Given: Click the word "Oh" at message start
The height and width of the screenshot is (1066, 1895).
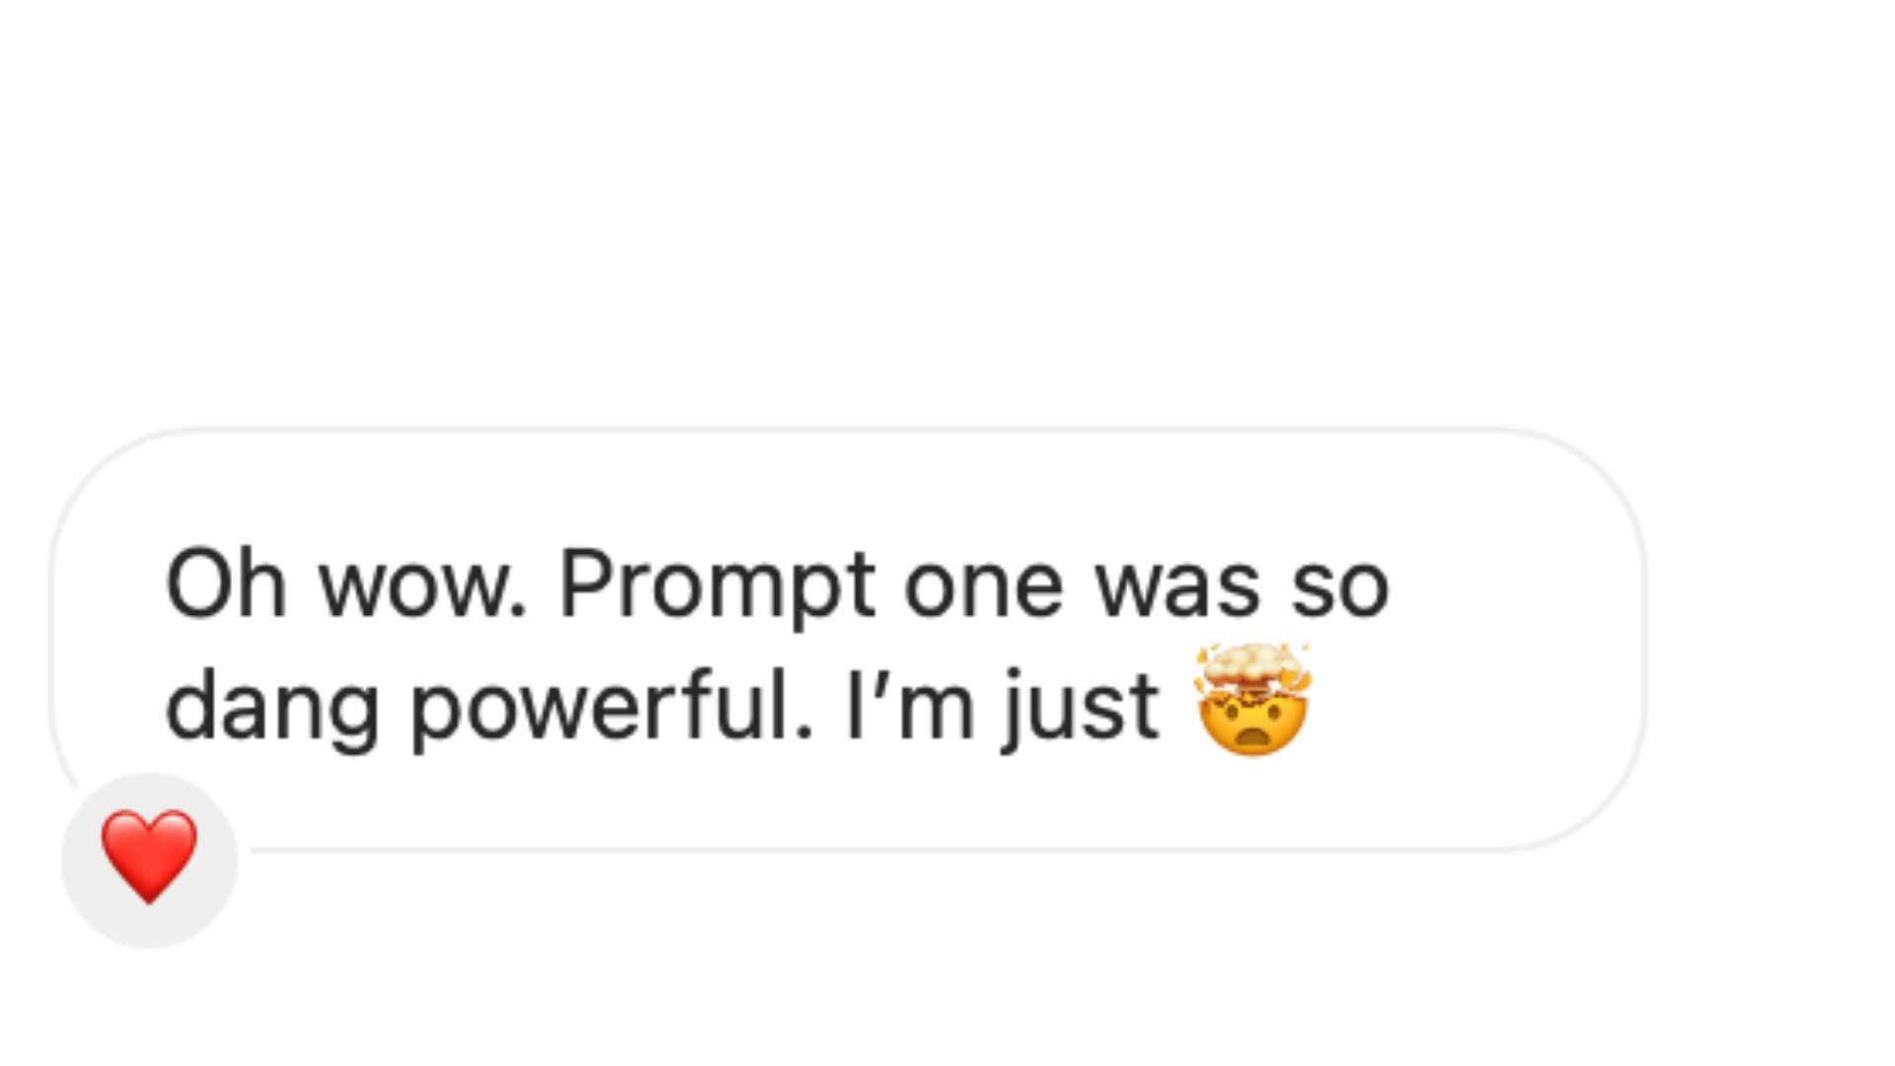Looking at the screenshot, I should tap(226, 584).
